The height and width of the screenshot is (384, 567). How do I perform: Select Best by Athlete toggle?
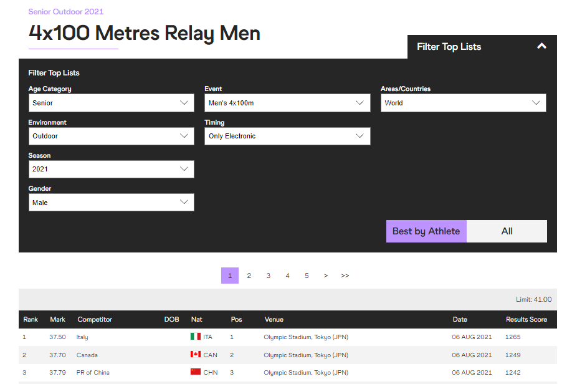click(x=426, y=231)
